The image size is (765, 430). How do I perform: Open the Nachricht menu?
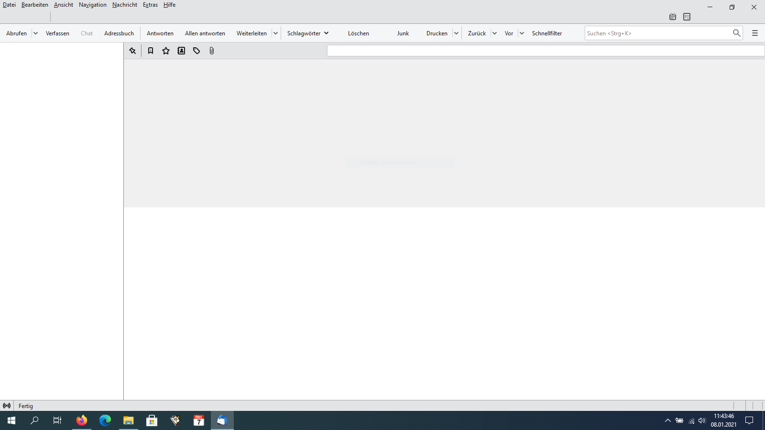coord(125,5)
